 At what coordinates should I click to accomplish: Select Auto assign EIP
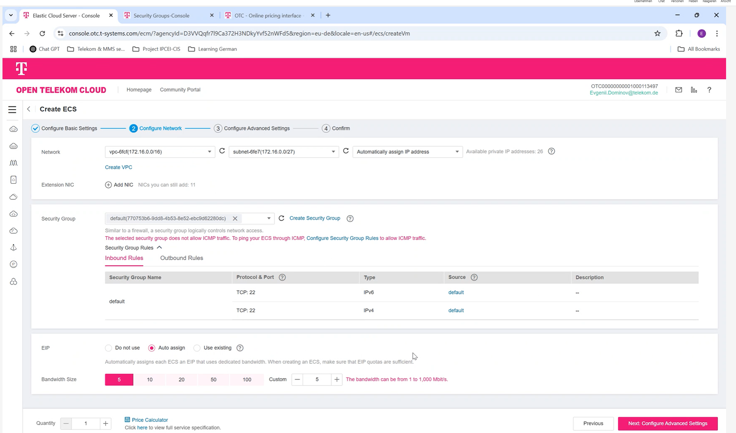click(x=152, y=348)
